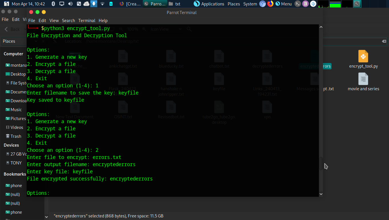Open the terminal's Help menu
Viewport: 389px width, 220px height.
pos(103,21)
